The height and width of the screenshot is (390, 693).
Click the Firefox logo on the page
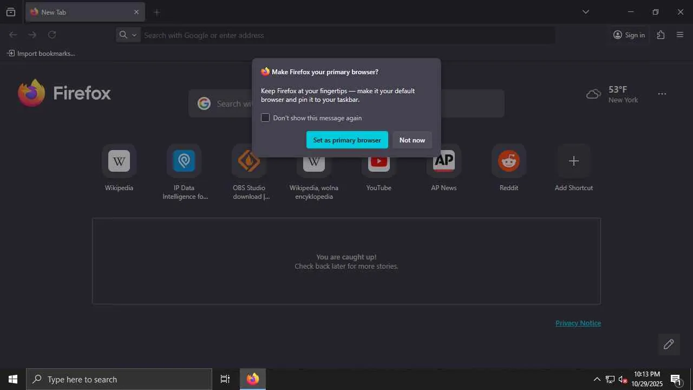pos(64,93)
